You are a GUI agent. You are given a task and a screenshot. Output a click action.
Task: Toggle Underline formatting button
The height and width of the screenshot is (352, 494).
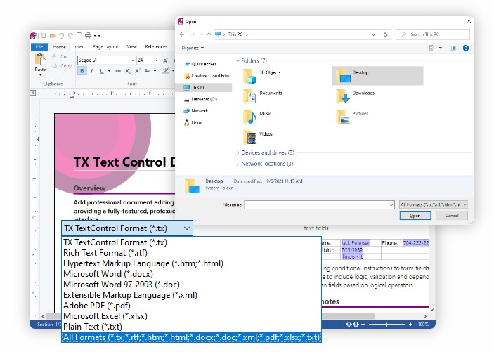pyautogui.click(x=101, y=71)
